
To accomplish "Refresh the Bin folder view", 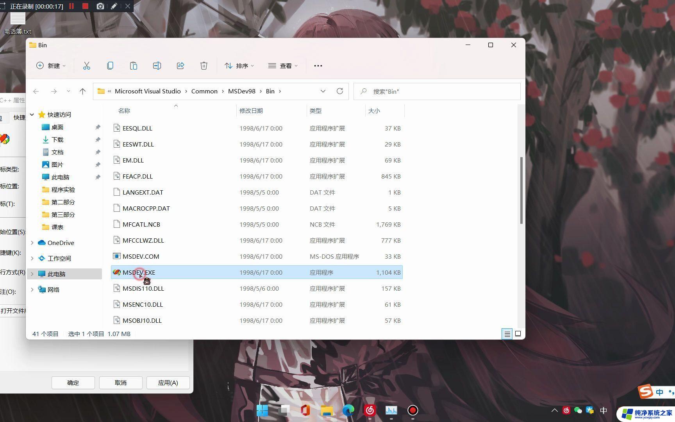I will click(x=340, y=91).
